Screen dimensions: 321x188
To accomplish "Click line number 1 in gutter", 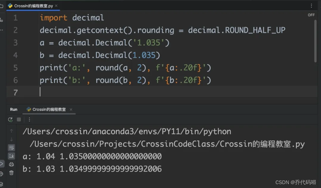I will pos(15,18).
